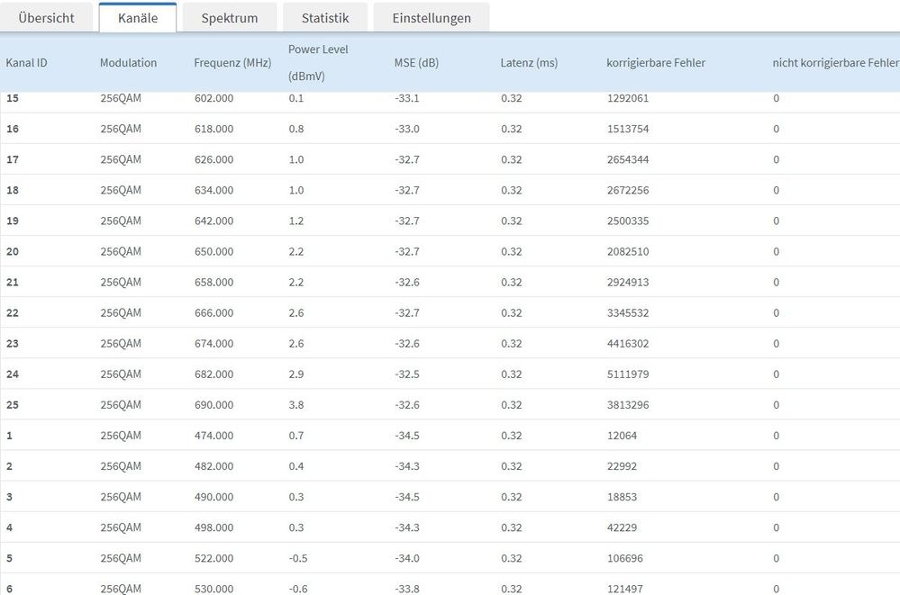Click frequency value 650.000
Viewport: 900px width, 595px height.
[x=214, y=251]
